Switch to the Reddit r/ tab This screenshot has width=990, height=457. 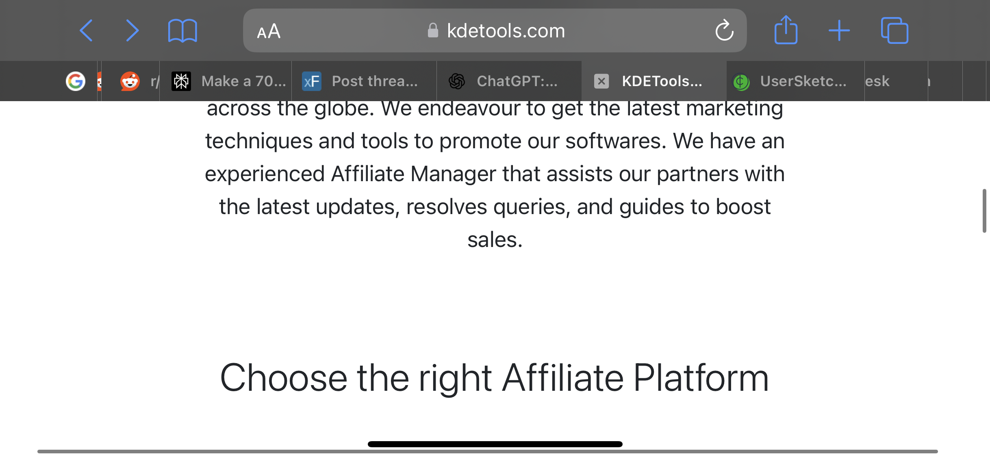138,81
